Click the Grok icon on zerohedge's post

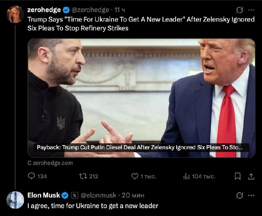pyautogui.click(x=239, y=10)
